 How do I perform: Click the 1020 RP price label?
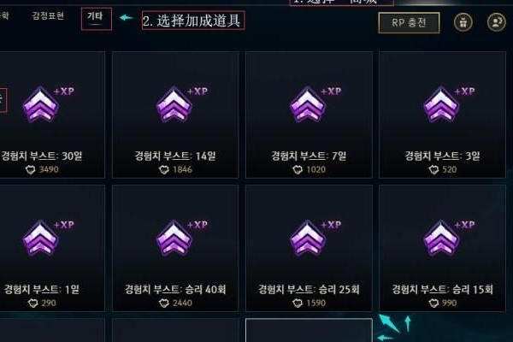pos(310,169)
